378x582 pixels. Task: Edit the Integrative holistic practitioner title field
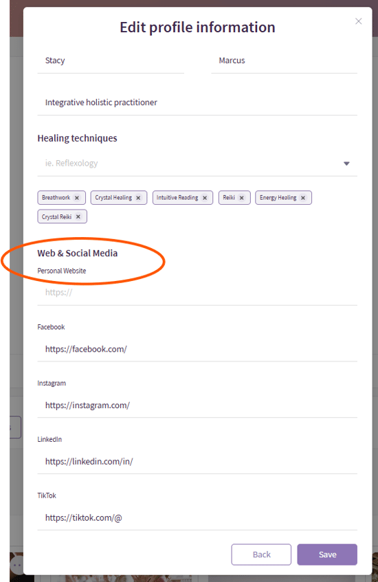(x=197, y=103)
